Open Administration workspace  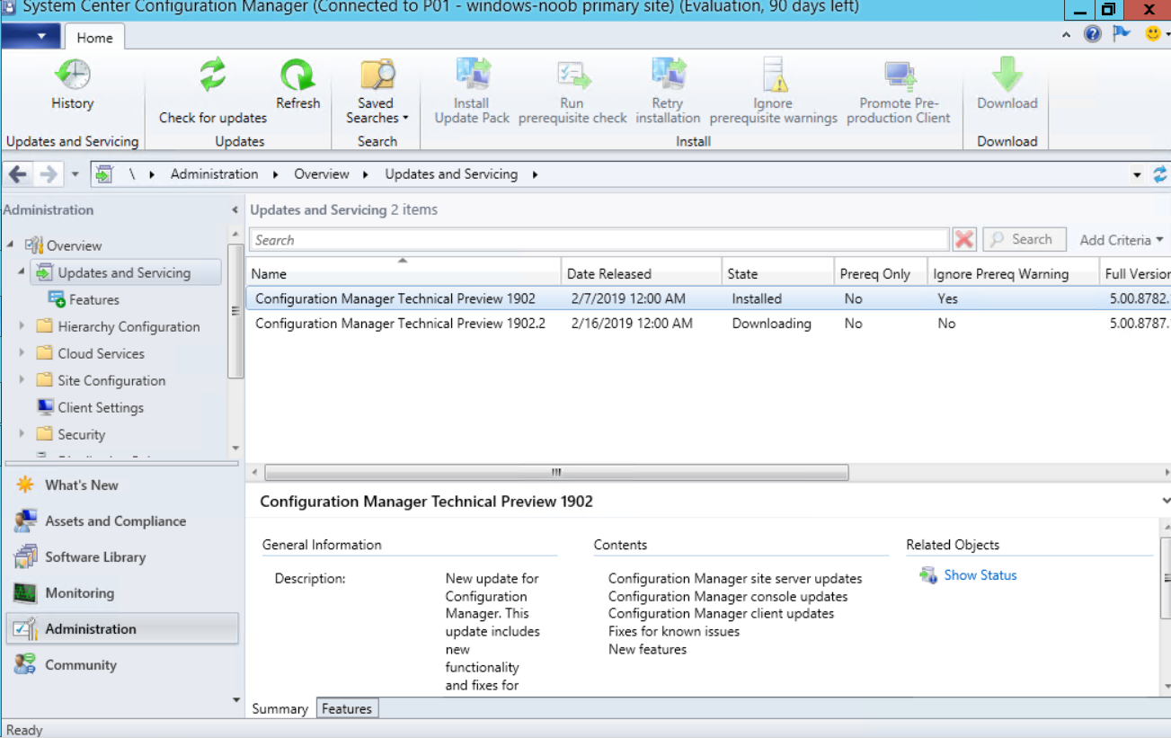point(122,629)
